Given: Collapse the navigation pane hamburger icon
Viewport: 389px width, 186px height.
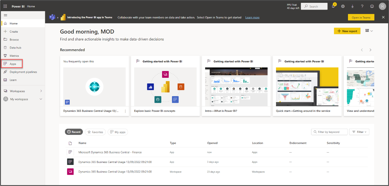Looking at the screenshot, I should 5,15.
